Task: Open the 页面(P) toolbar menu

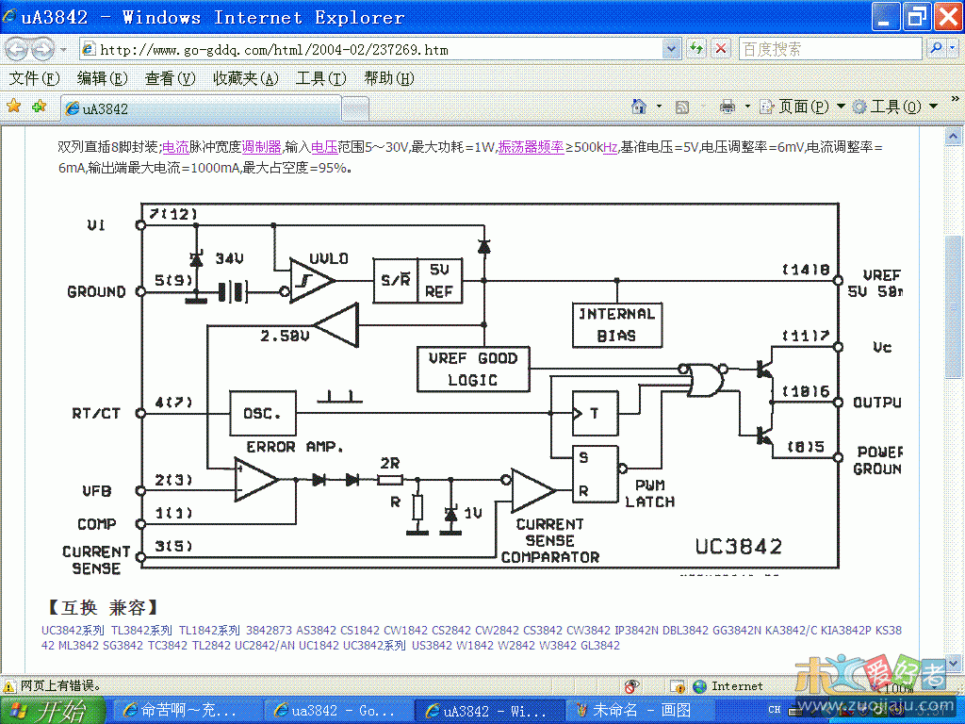Action: [802, 107]
